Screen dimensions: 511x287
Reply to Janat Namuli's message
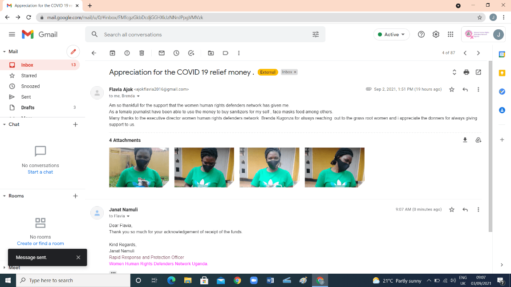point(465,210)
